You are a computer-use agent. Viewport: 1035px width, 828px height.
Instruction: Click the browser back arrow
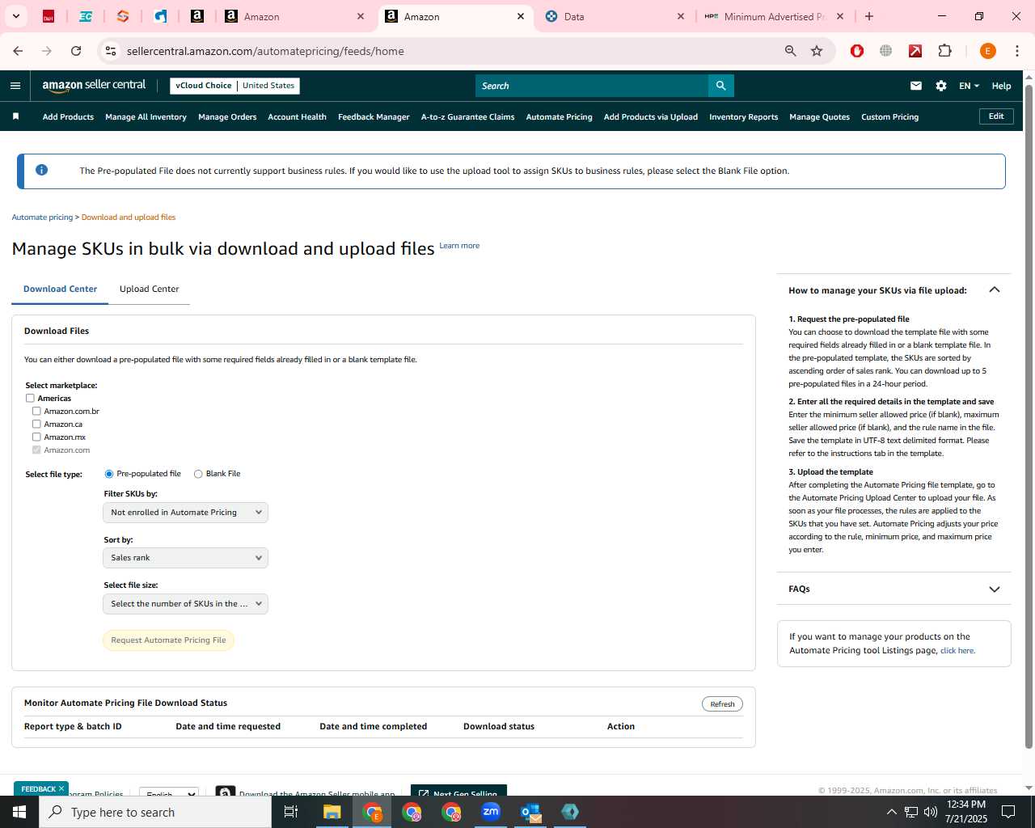pyautogui.click(x=18, y=51)
